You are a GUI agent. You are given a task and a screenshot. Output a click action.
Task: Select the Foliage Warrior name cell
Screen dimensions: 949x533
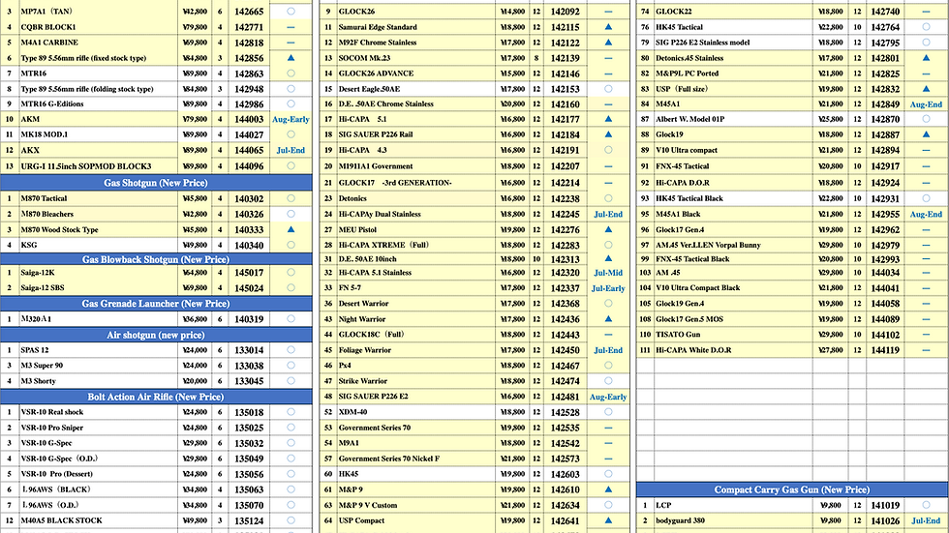click(x=415, y=350)
